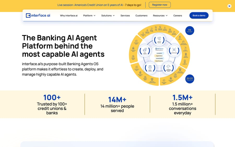Expand the Solutions dropdown menu
235x147 pixels.
pos(108,16)
